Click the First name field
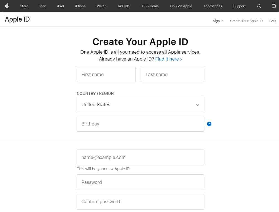The width and height of the screenshot is (279, 212). pyautogui.click(x=106, y=74)
